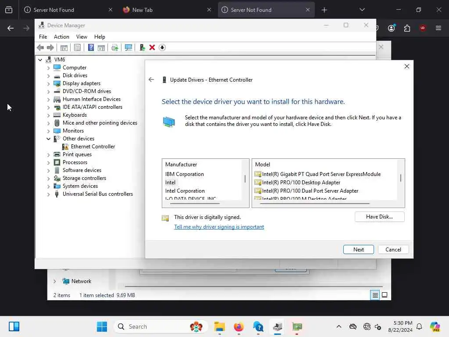The image size is (449, 337).
Task: Click the Device Manager taskbar icon
Action: point(277,326)
